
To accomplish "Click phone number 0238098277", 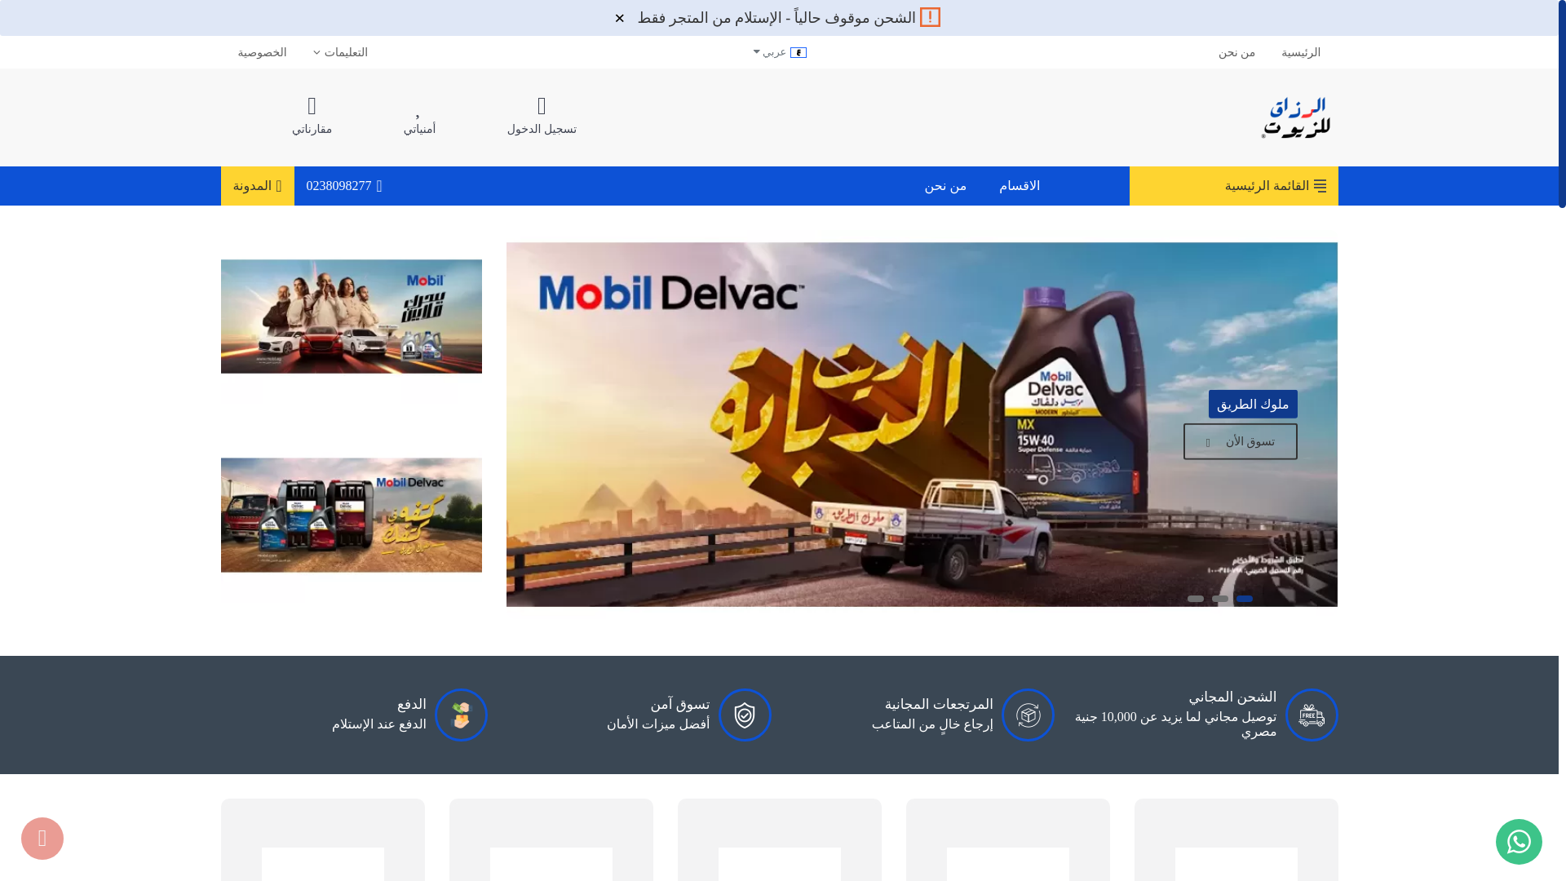I will tap(344, 186).
